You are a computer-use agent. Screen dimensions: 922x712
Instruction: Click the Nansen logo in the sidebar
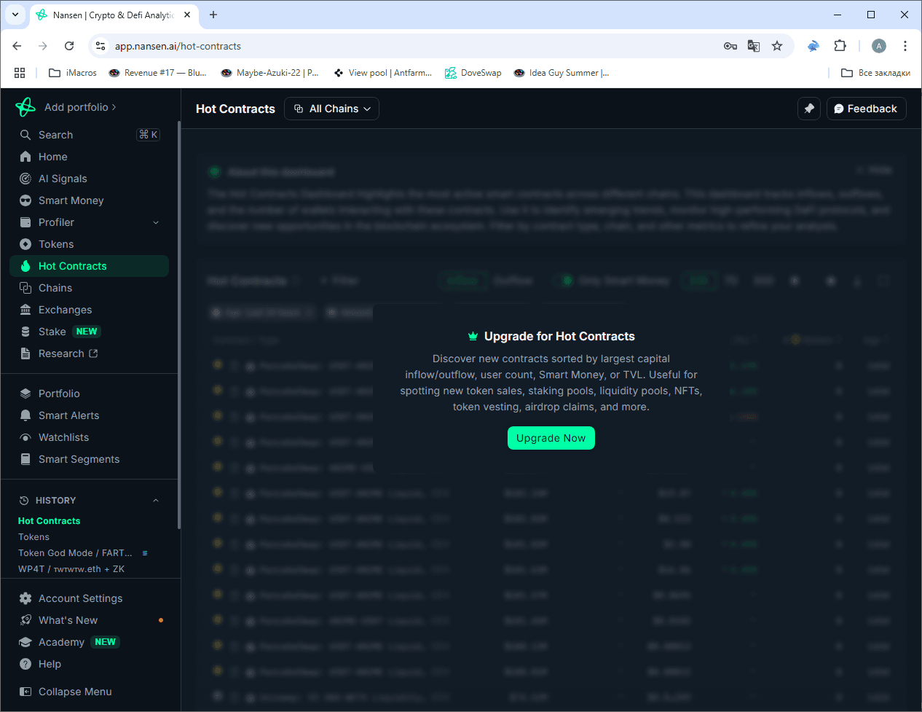tap(25, 107)
